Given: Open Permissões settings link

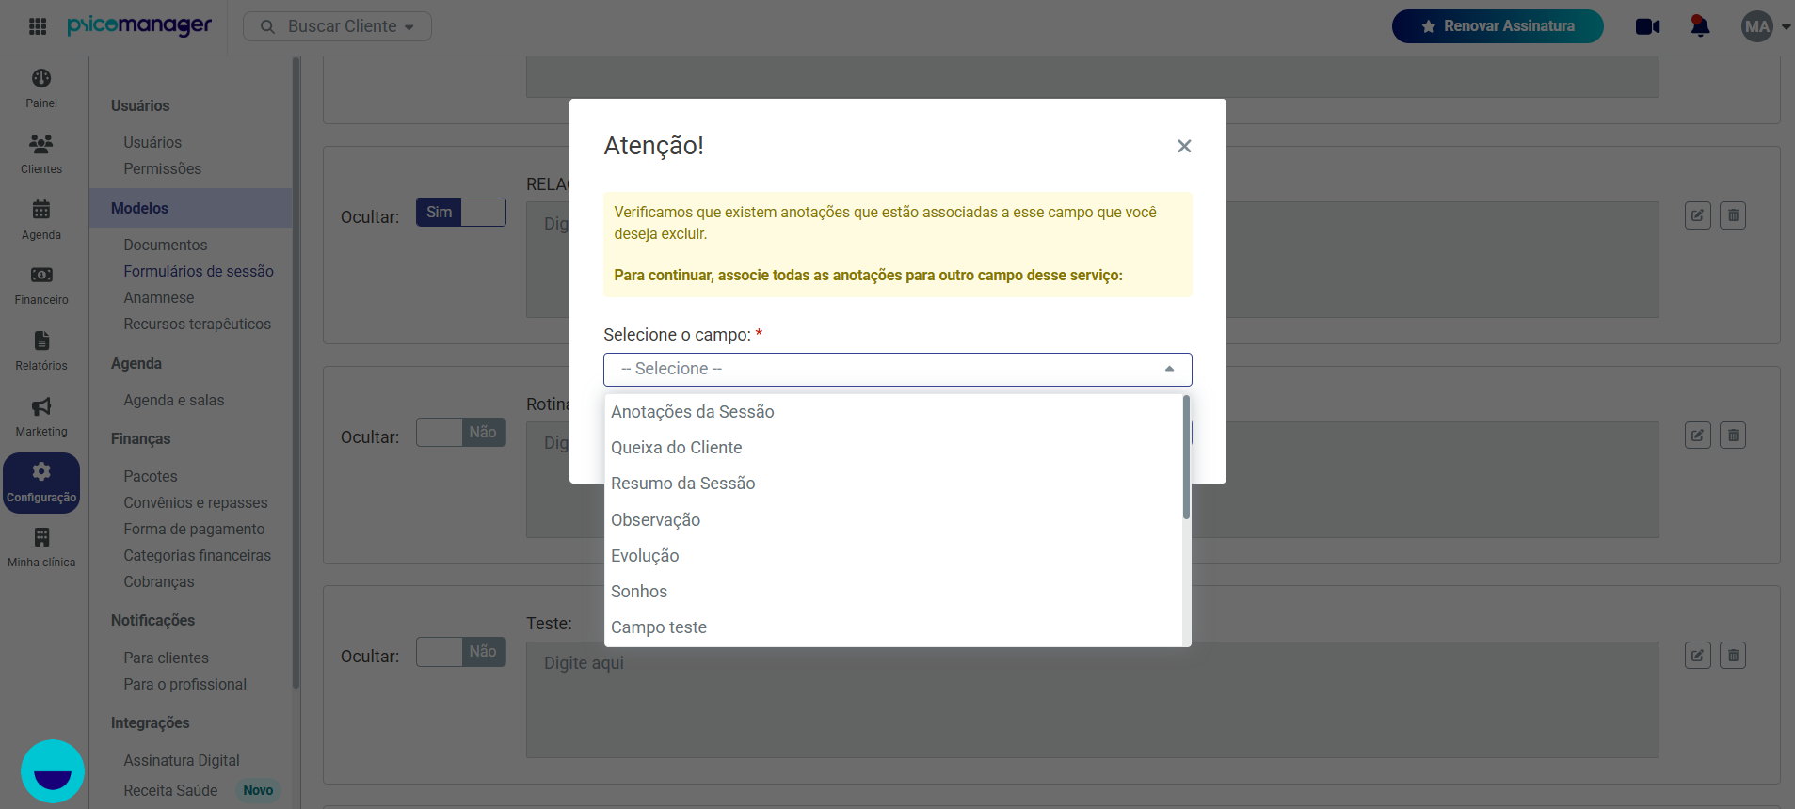Looking at the screenshot, I should (162, 168).
